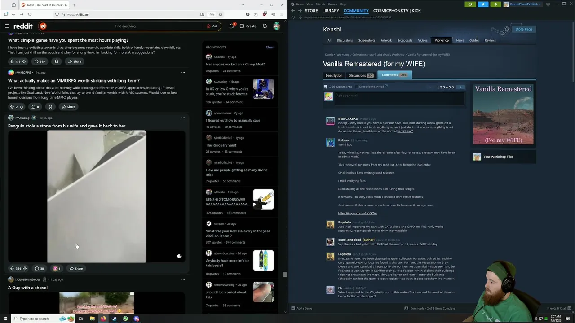The height and width of the screenshot is (323, 575).
Task: Open Reddit user avatar menu
Action: coord(277,26)
